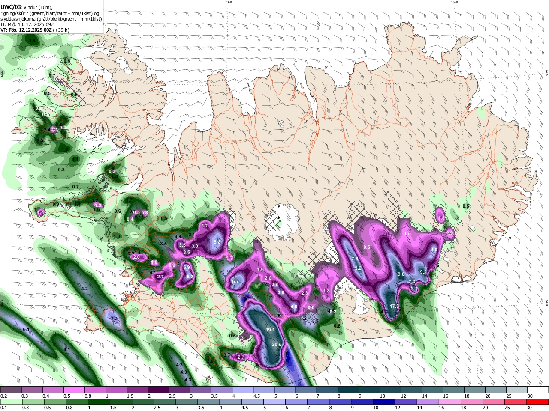Click the pale grey swatch between 25 and 30
The height and width of the screenshot is (411, 549).
pos(518,390)
